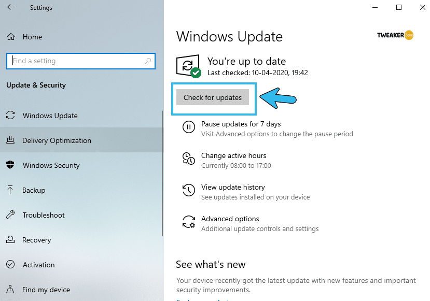Image resolution: width=430 pixels, height=301 pixels.
Task: Click the active hours clock icon
Action: 189,159
